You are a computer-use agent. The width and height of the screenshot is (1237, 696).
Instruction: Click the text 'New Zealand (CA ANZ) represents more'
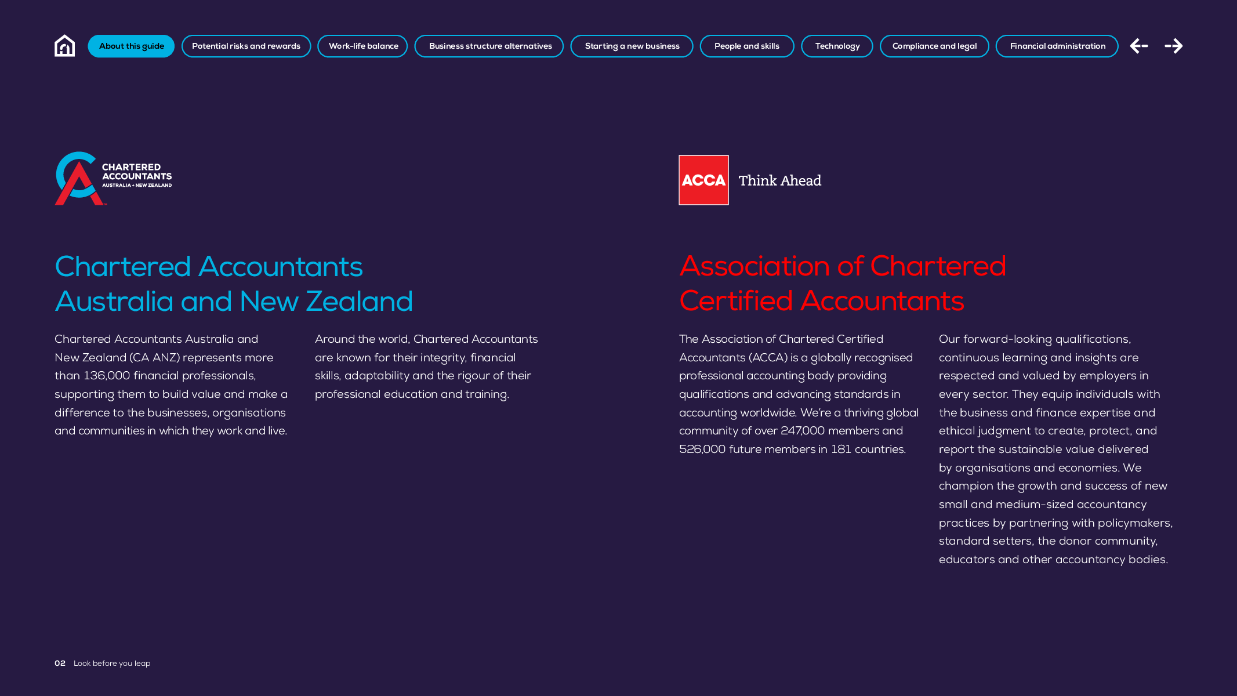pyautogui.click(x=164, y=358)
